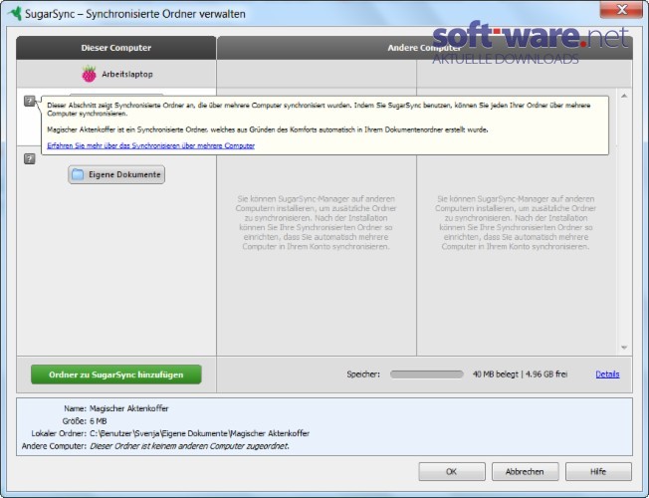Select the Andere Computer header tab

425,48
